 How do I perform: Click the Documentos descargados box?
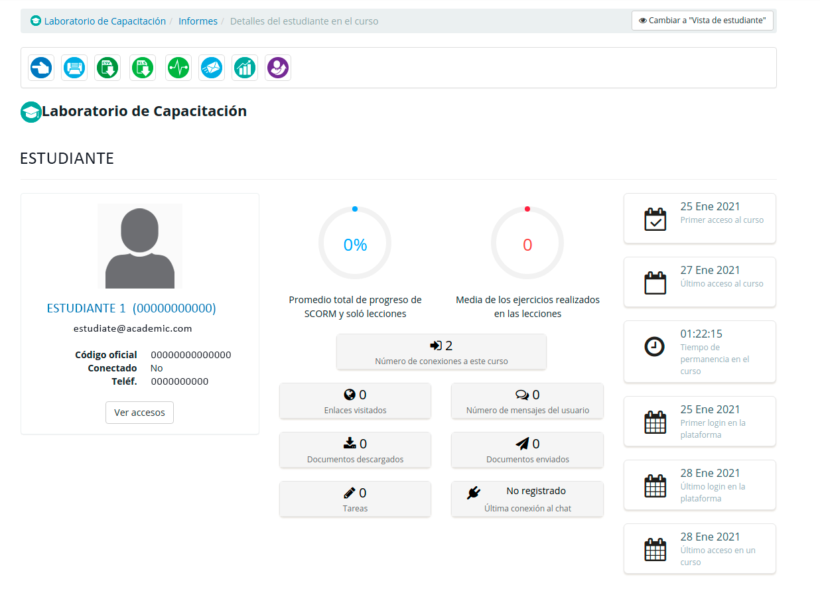point(355,450)
